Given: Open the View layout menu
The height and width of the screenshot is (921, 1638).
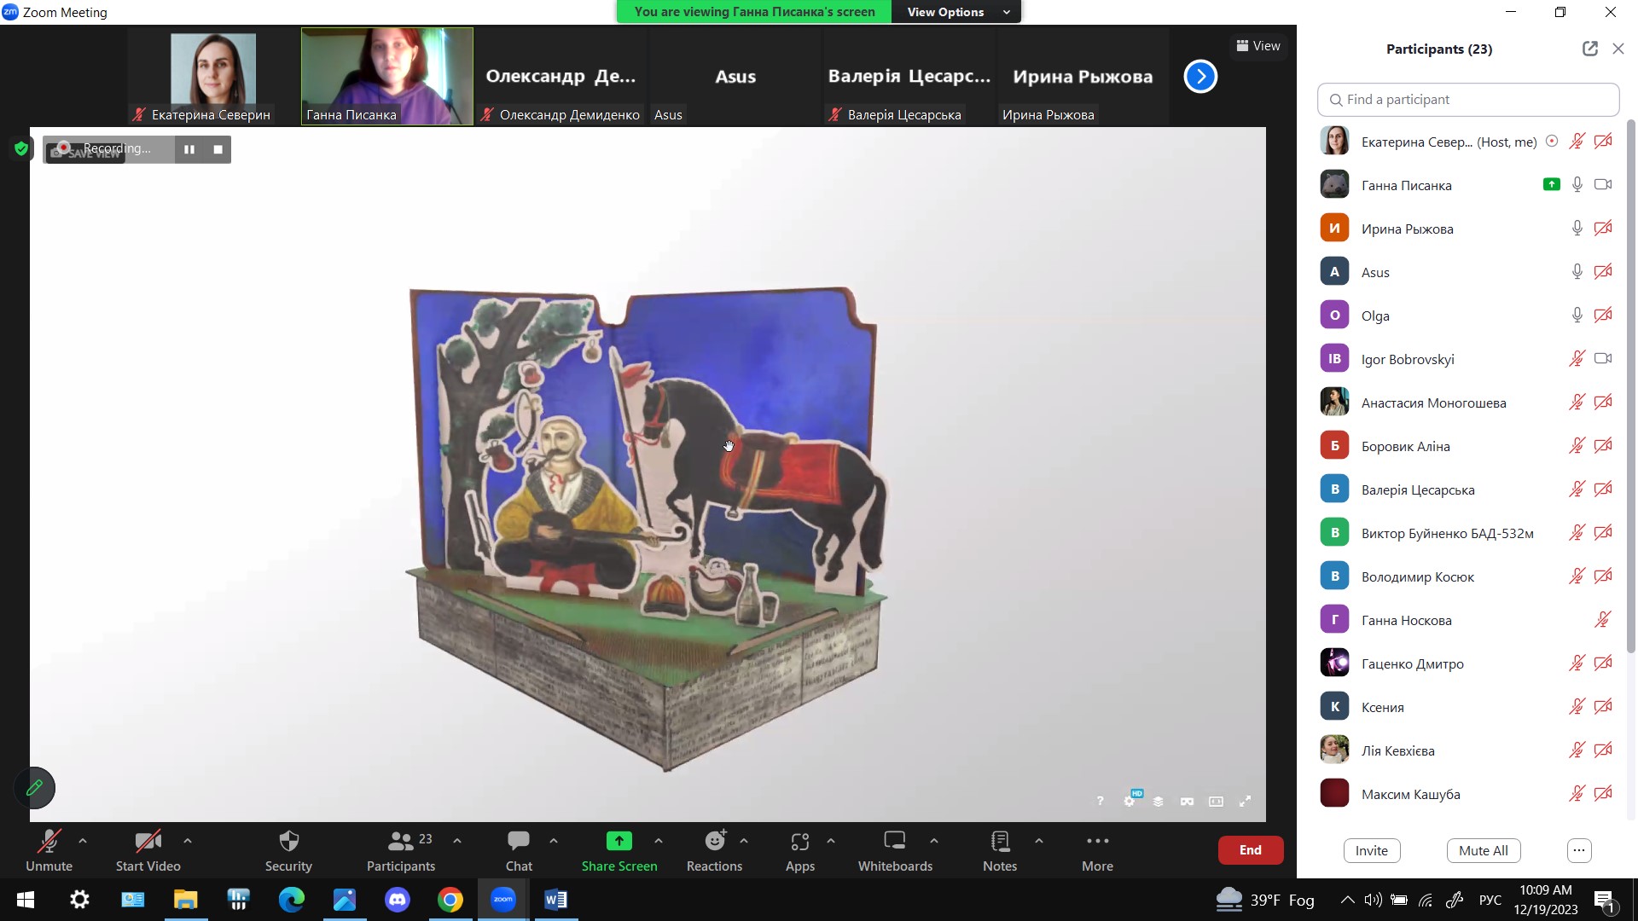Looking at the screenshot, I should coord(1258,46).
